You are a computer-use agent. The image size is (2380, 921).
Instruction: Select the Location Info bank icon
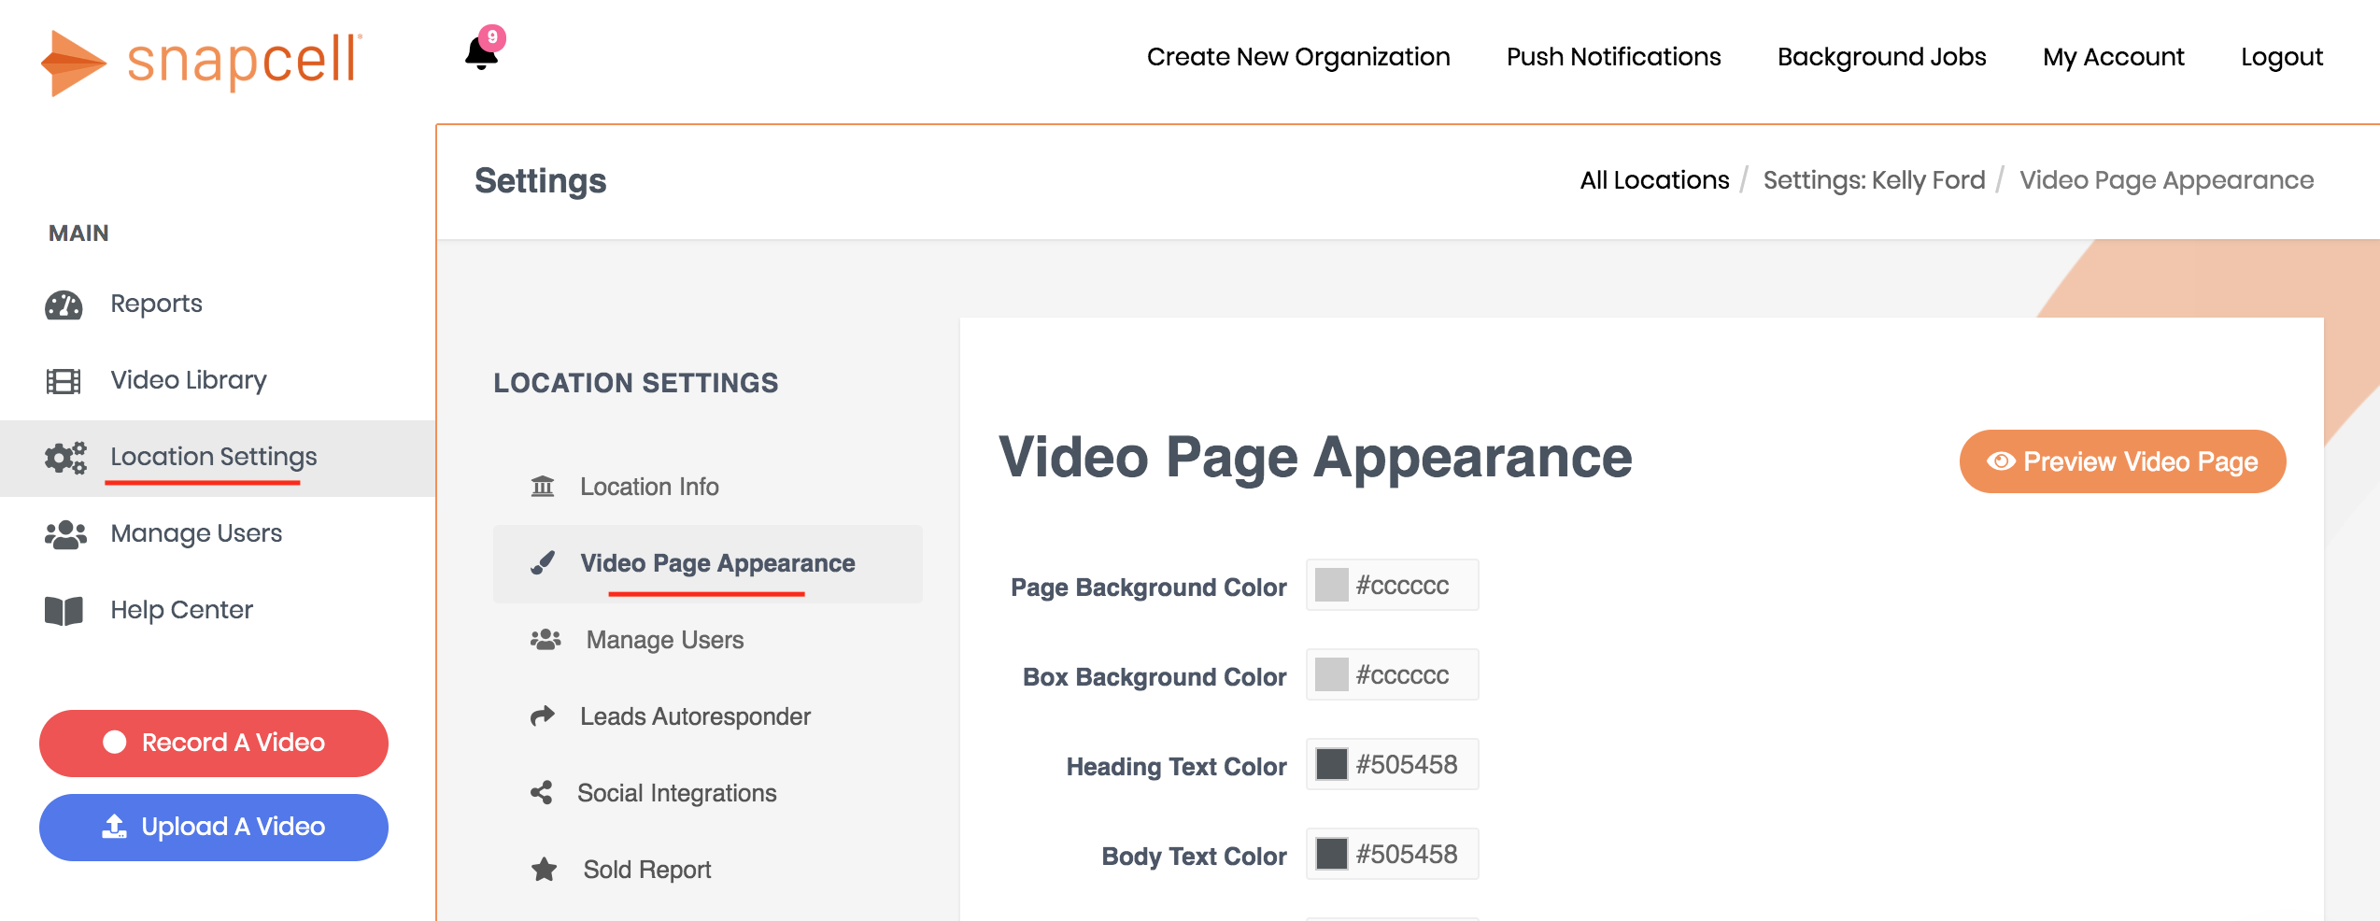point(543,486)
